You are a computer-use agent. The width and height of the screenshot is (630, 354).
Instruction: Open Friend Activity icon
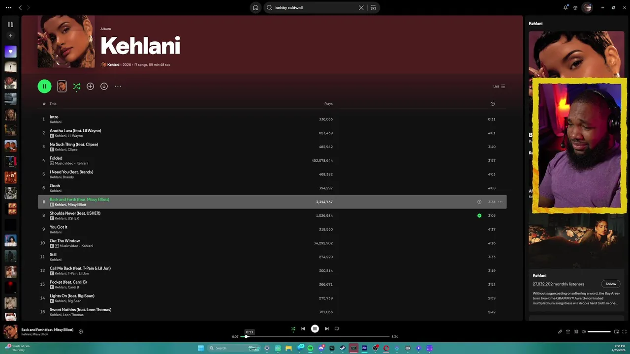tap(575, 7)
